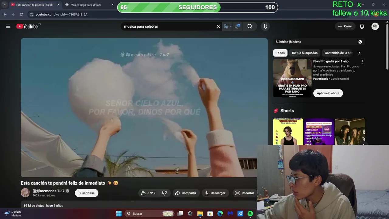Open Spotify from the taskbar
This screenshot has height=219, width=389.
click(250, 214)
